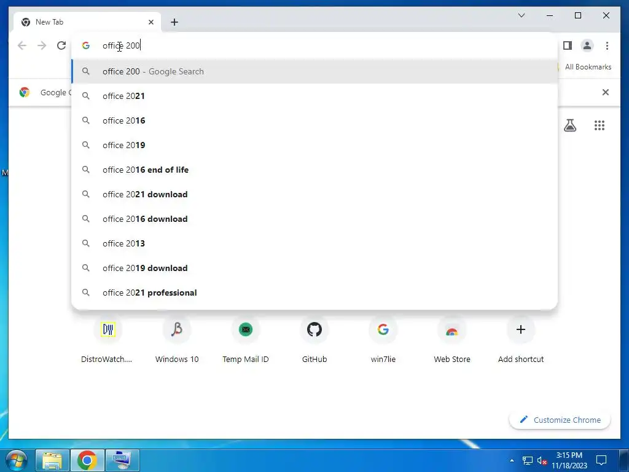Click the Google icon in the address bar
The image size is (629, 472).
(86, 45)
